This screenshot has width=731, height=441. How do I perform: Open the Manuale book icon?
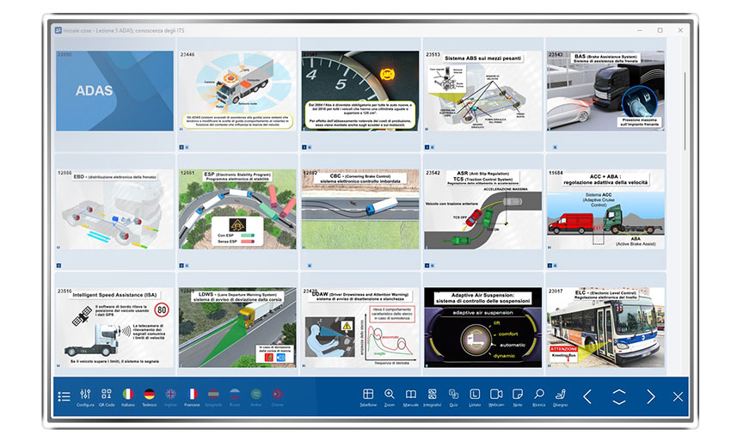point(411,395)
